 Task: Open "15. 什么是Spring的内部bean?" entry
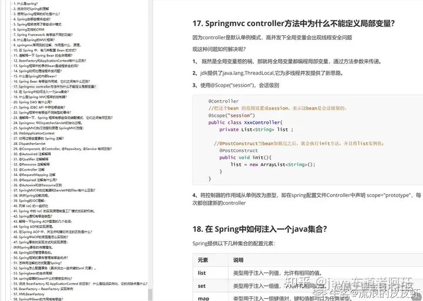click(35, 76)
